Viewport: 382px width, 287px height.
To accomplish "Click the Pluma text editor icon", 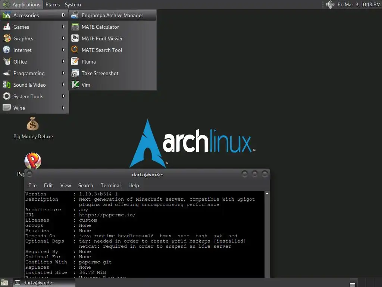I will (75, 62).
